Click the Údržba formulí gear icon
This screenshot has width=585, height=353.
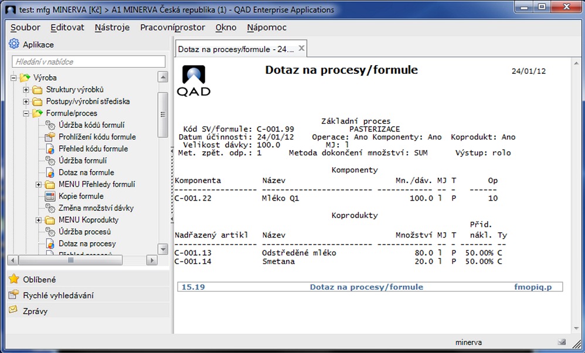(50, 161)
